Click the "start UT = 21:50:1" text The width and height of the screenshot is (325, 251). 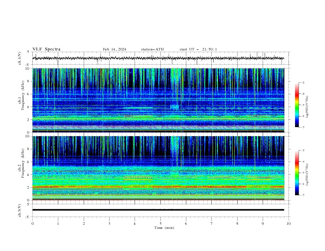tap(198, 49)
